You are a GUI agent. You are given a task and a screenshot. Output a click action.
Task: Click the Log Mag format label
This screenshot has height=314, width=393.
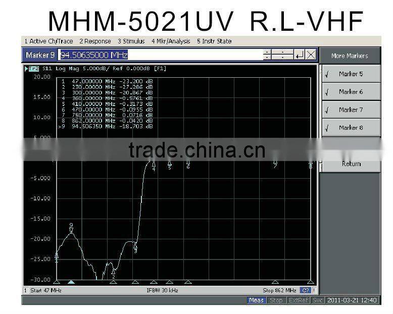pos(67,69)
